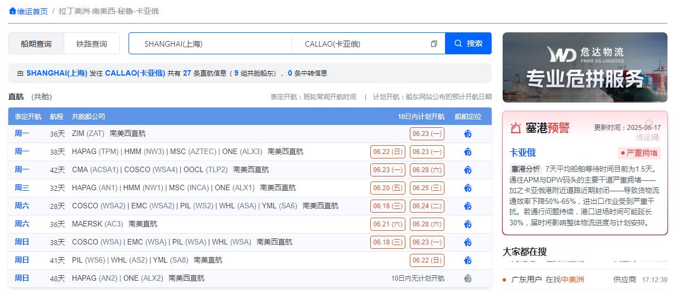This screenshot has height=290, width=679.
Task: Click 10日内无计划开航 text in last row
Action: click(x=418, y=278)
